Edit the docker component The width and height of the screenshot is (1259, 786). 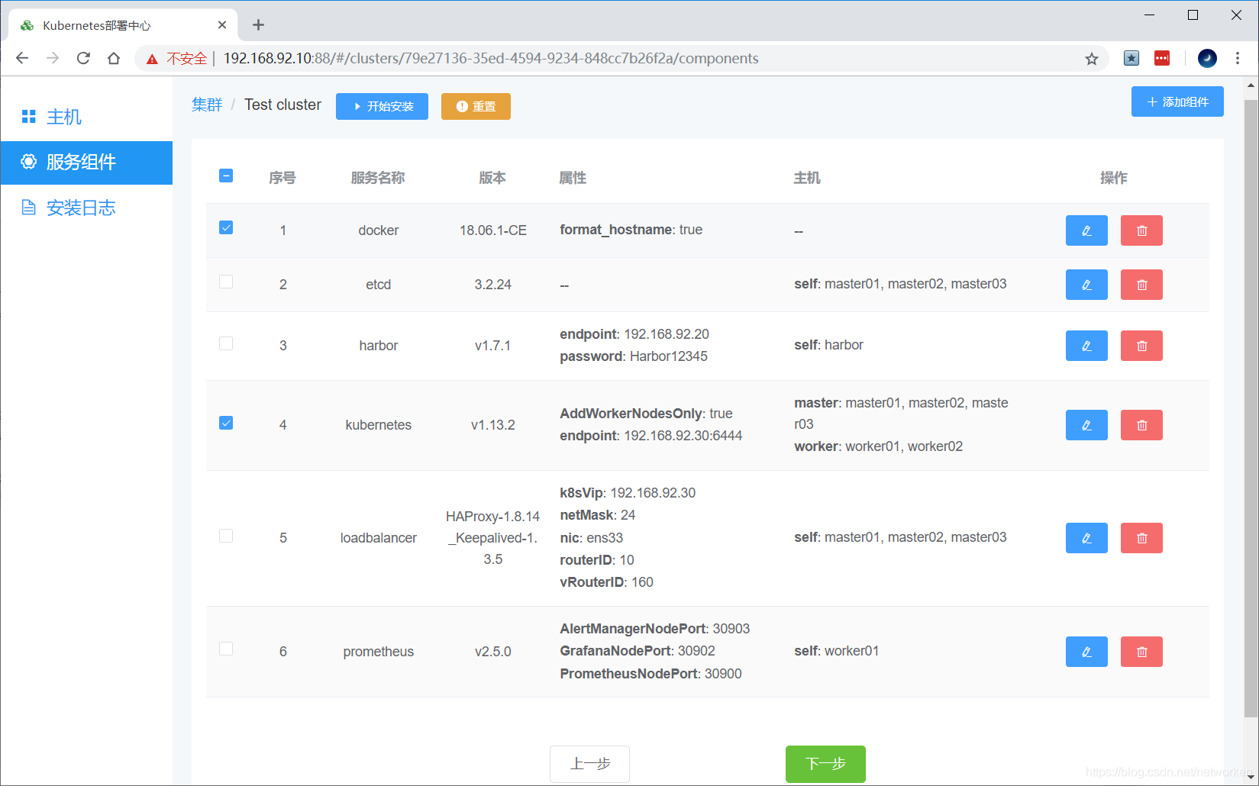1086,230
